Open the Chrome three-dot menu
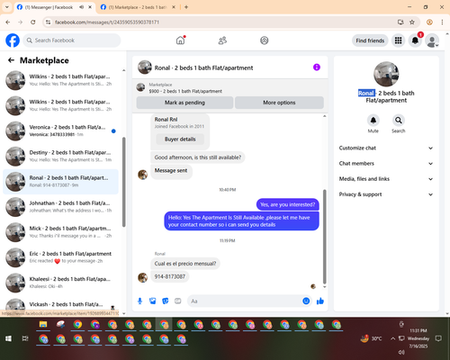The width and height of the screenshot is (450, 360). coord(442,22)
